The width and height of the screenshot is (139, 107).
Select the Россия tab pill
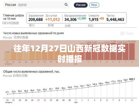pos(81,5)
